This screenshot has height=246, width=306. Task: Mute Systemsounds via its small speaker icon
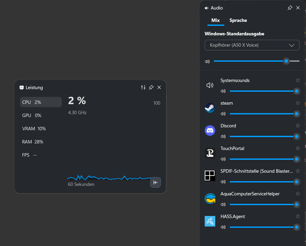click(223, 91)
